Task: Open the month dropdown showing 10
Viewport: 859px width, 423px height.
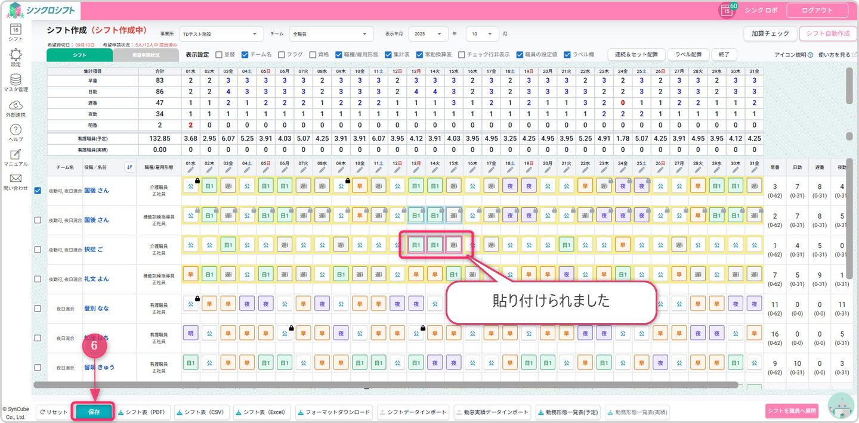Action: [483, 34]
